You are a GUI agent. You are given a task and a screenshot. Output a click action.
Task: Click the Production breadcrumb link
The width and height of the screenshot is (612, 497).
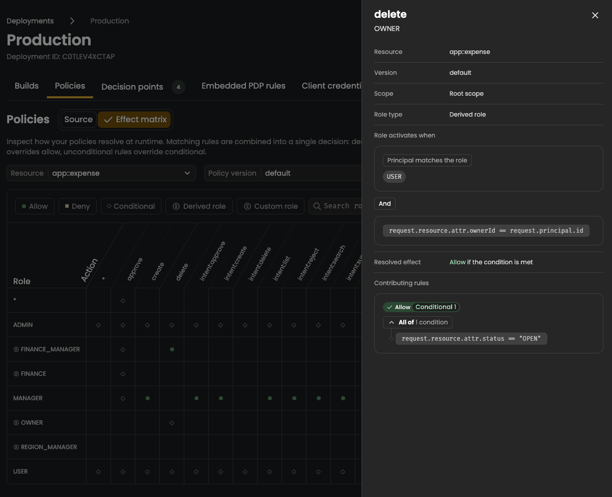coord(109,21)
